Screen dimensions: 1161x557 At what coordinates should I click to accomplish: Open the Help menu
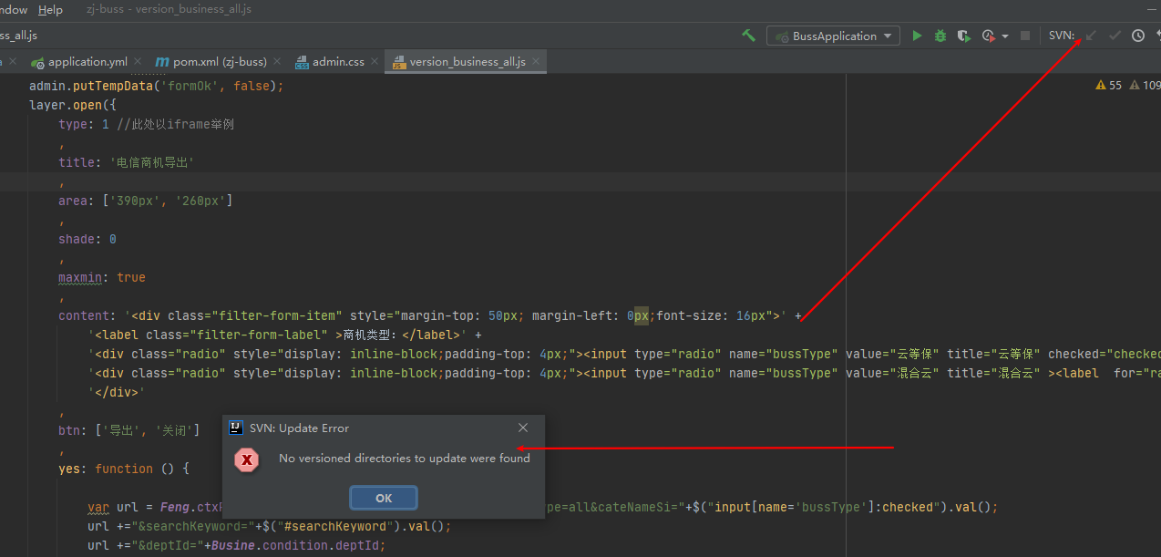[x=50, y=9]
